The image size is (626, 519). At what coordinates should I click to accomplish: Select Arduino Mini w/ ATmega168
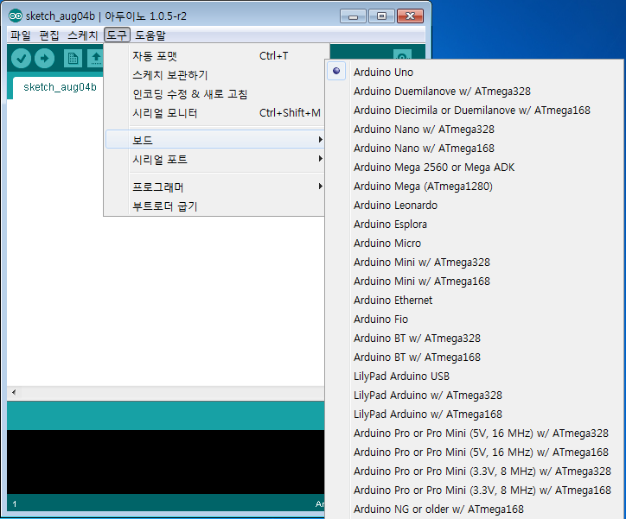[475, 282]
